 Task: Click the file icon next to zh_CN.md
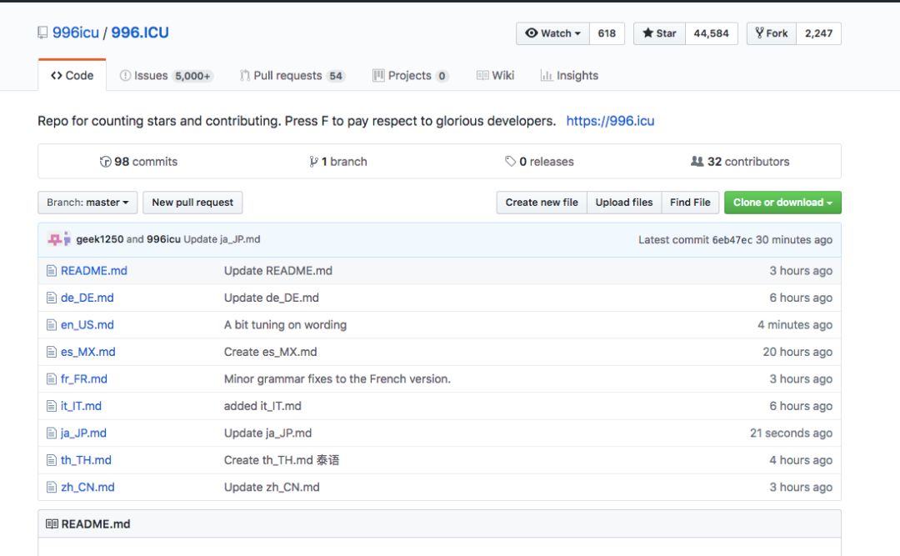(x=52, y=488)
